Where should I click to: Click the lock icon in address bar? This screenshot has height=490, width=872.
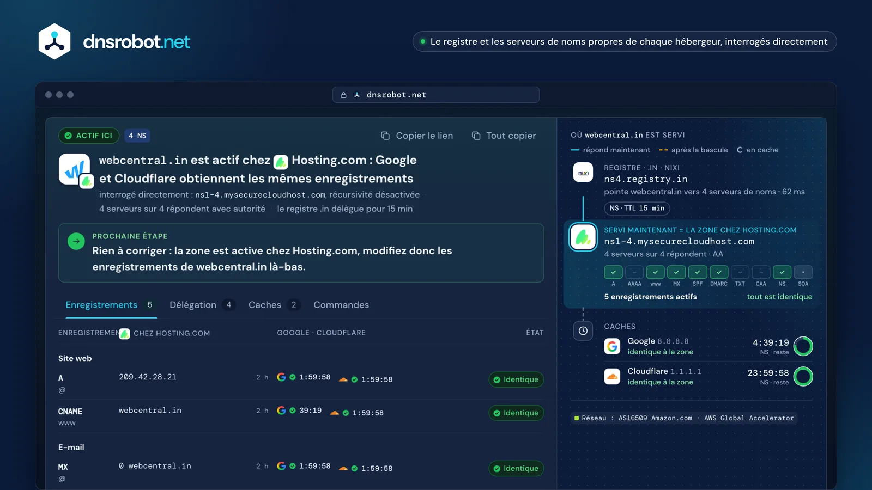click(343, 95)
